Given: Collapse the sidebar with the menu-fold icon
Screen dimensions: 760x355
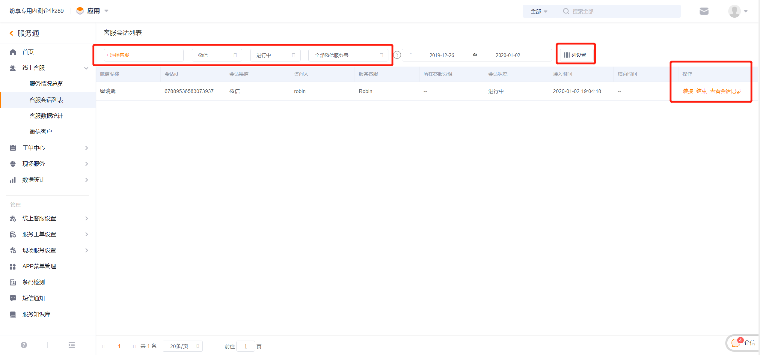Looking at the screenshot, I should [x=72, y=345].
